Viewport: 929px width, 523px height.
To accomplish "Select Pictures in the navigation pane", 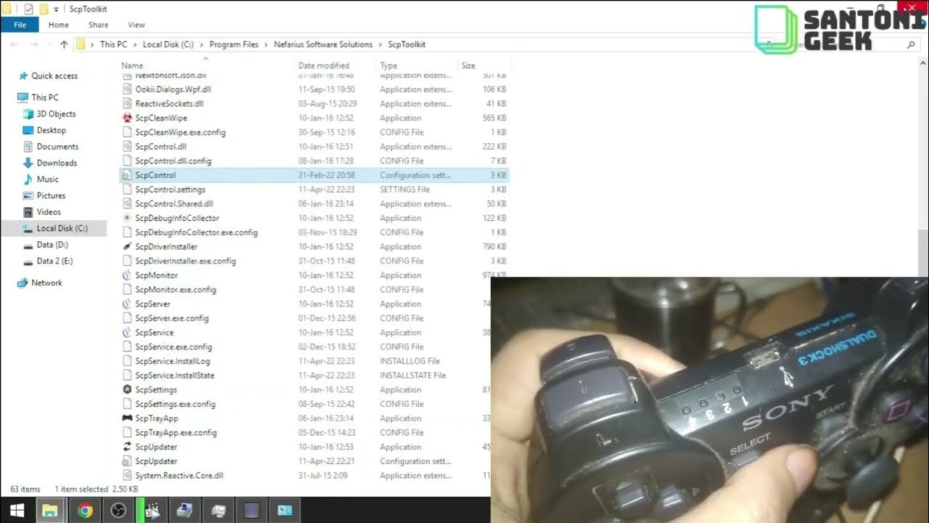I will tap(51, 195).
